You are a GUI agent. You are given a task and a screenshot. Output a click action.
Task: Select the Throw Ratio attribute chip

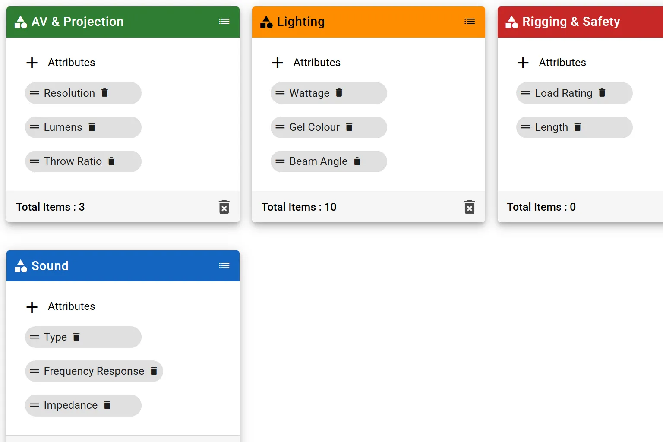73,161
